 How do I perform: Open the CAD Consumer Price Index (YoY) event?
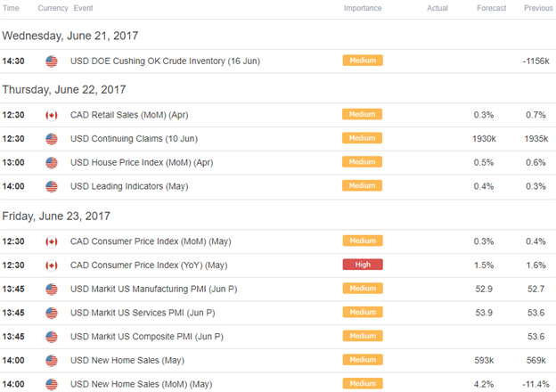[x=149, y=265]
